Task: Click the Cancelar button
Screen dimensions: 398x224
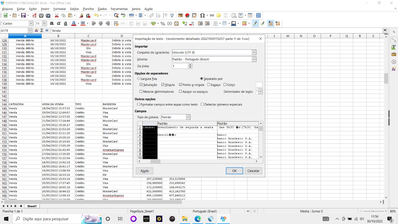Action: click(x=253, y=171)
